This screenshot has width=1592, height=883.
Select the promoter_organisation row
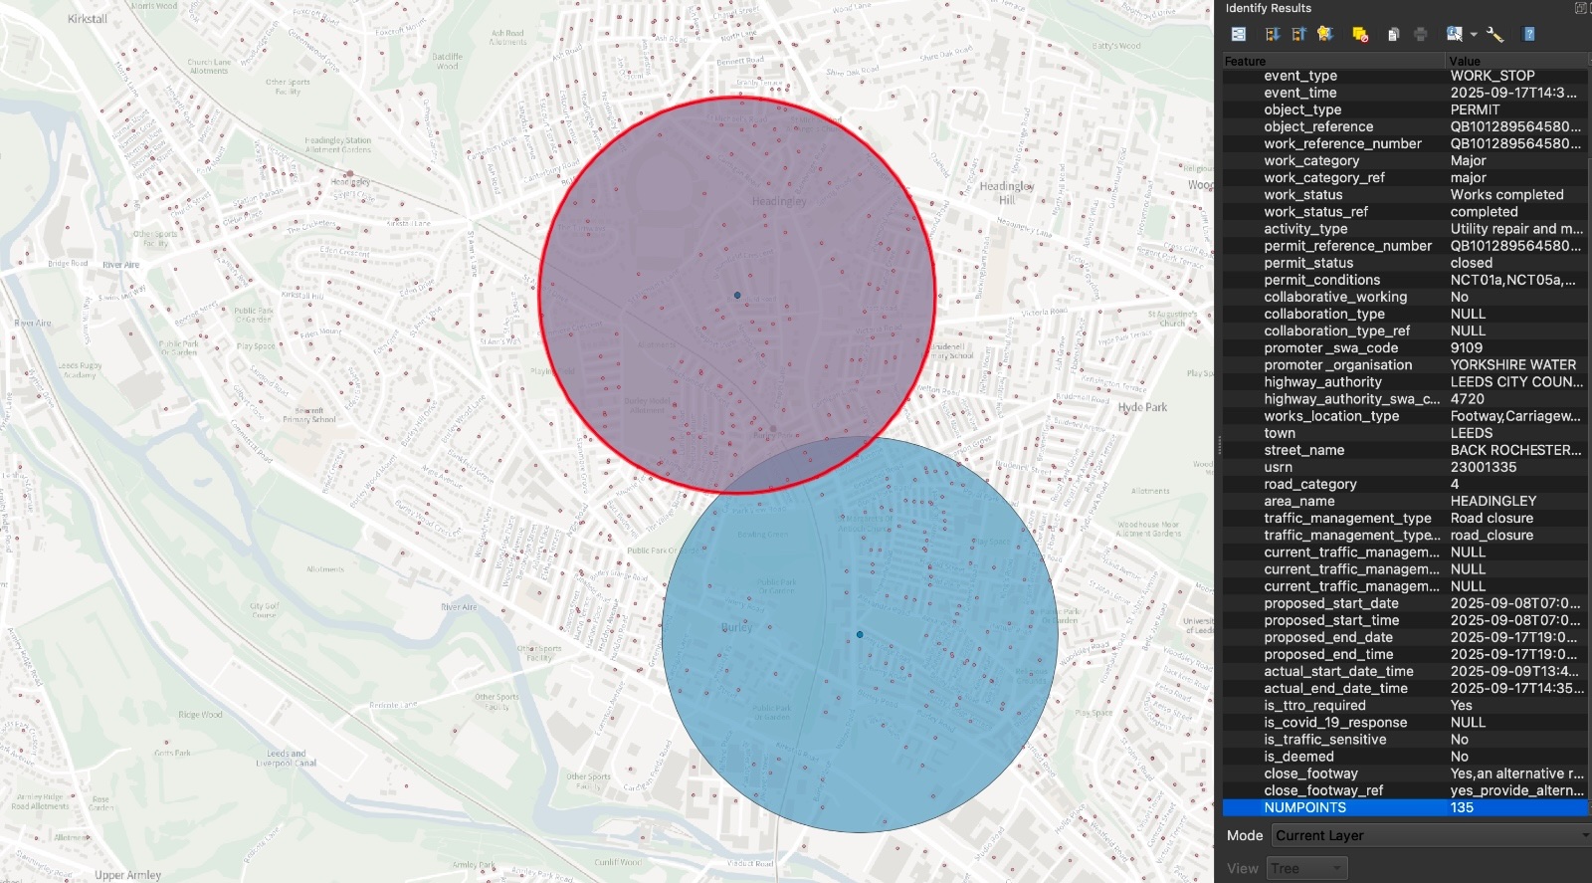pos(1337,364)
